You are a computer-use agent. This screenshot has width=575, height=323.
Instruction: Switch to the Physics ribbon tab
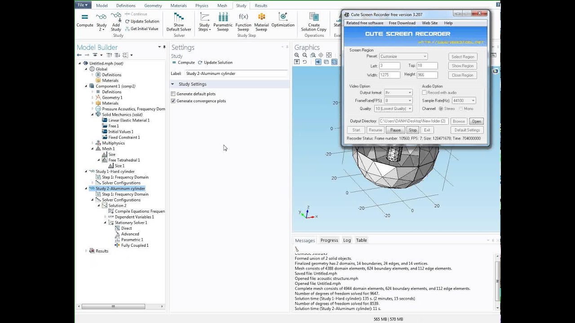(202, 5)
